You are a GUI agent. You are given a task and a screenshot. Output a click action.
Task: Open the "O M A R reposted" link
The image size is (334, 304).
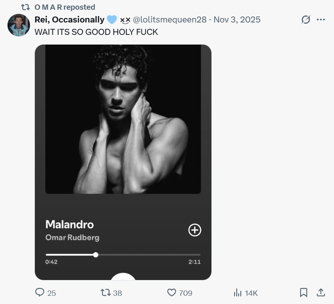(65, 7)
